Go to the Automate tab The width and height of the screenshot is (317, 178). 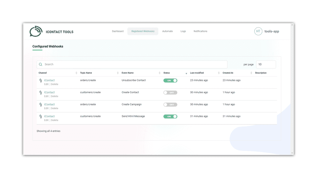(167, 31)
